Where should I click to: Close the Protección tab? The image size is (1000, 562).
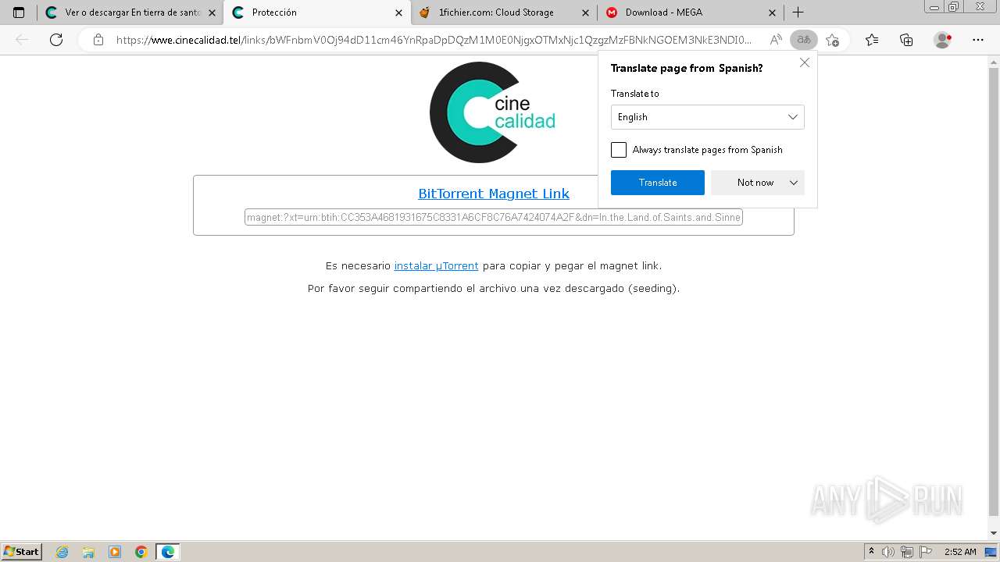(x=398, y=12)
